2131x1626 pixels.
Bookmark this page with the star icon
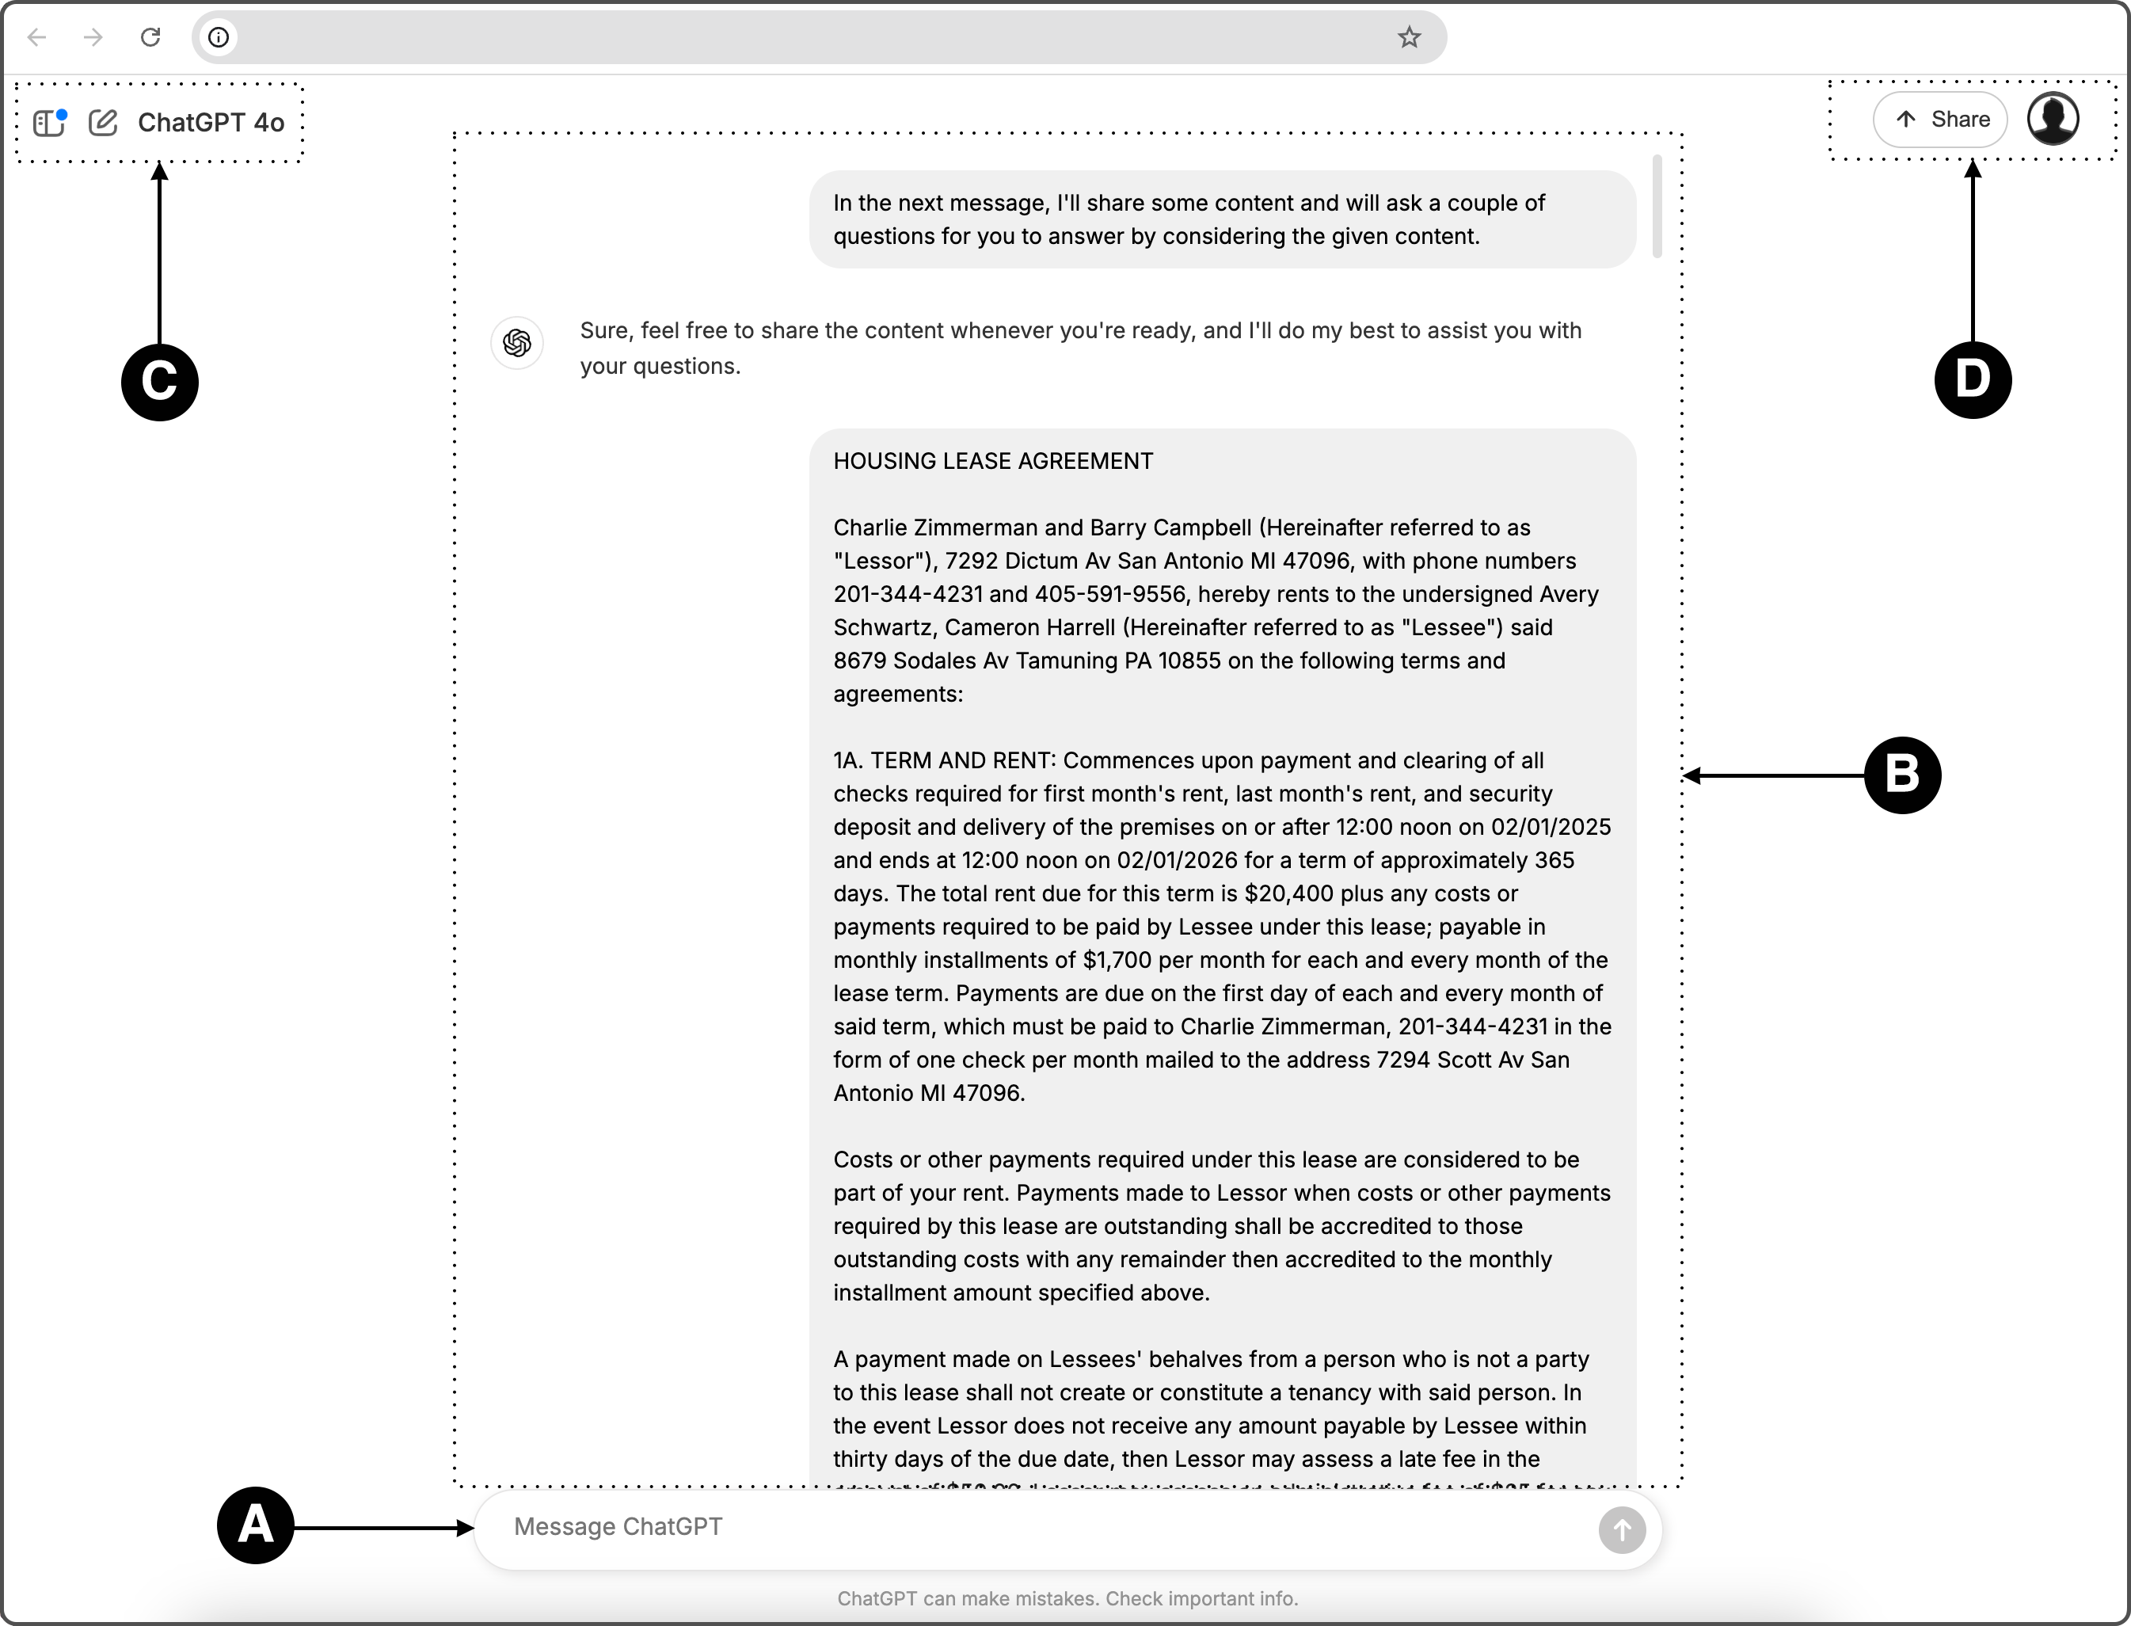(1409, 38)
